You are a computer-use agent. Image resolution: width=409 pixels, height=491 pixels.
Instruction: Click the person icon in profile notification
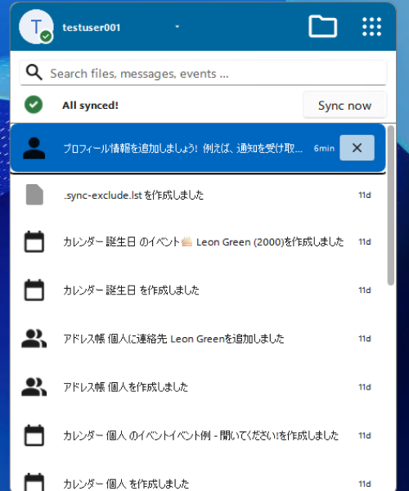click(x=34, y=148)
